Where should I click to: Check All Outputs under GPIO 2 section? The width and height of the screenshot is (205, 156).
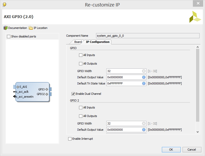coord(81,116)
